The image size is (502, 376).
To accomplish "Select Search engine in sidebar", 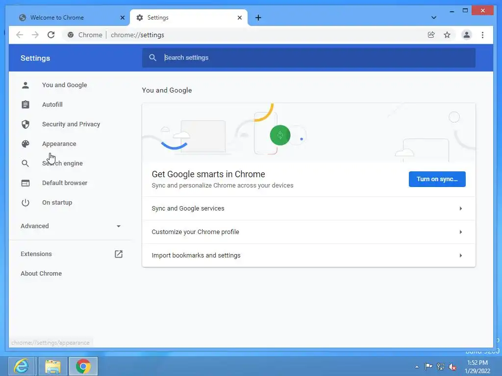I will pyautogui.click(x=62, y=164).
